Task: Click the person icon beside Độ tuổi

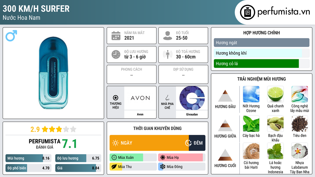Action: [168, 36]
